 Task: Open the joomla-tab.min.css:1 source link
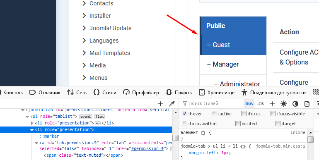click(280, 146)
